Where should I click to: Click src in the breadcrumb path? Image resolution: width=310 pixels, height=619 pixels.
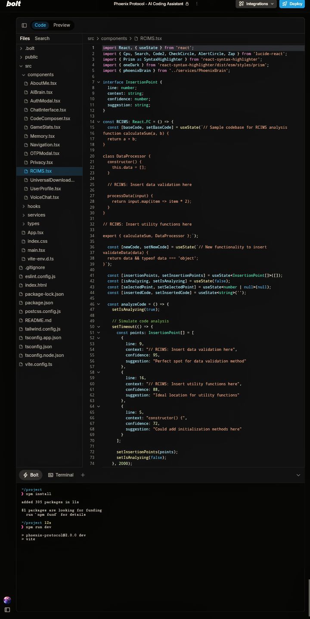pyautogui.click(x=91, y=38)
